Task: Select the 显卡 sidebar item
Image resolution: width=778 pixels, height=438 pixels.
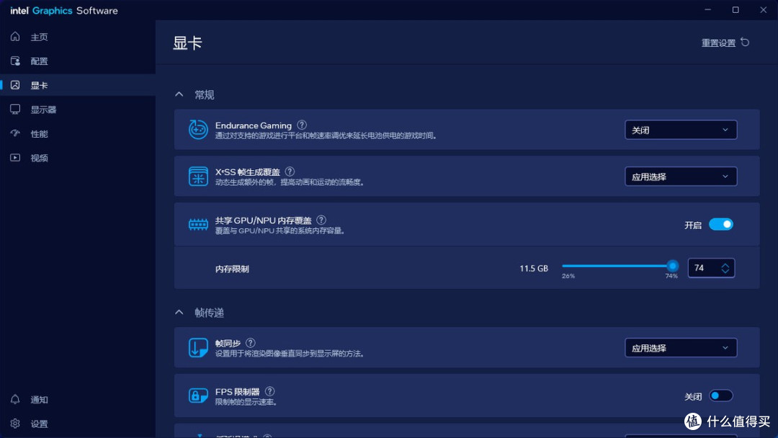Action: pyautogui.click(x=78, y=85)
